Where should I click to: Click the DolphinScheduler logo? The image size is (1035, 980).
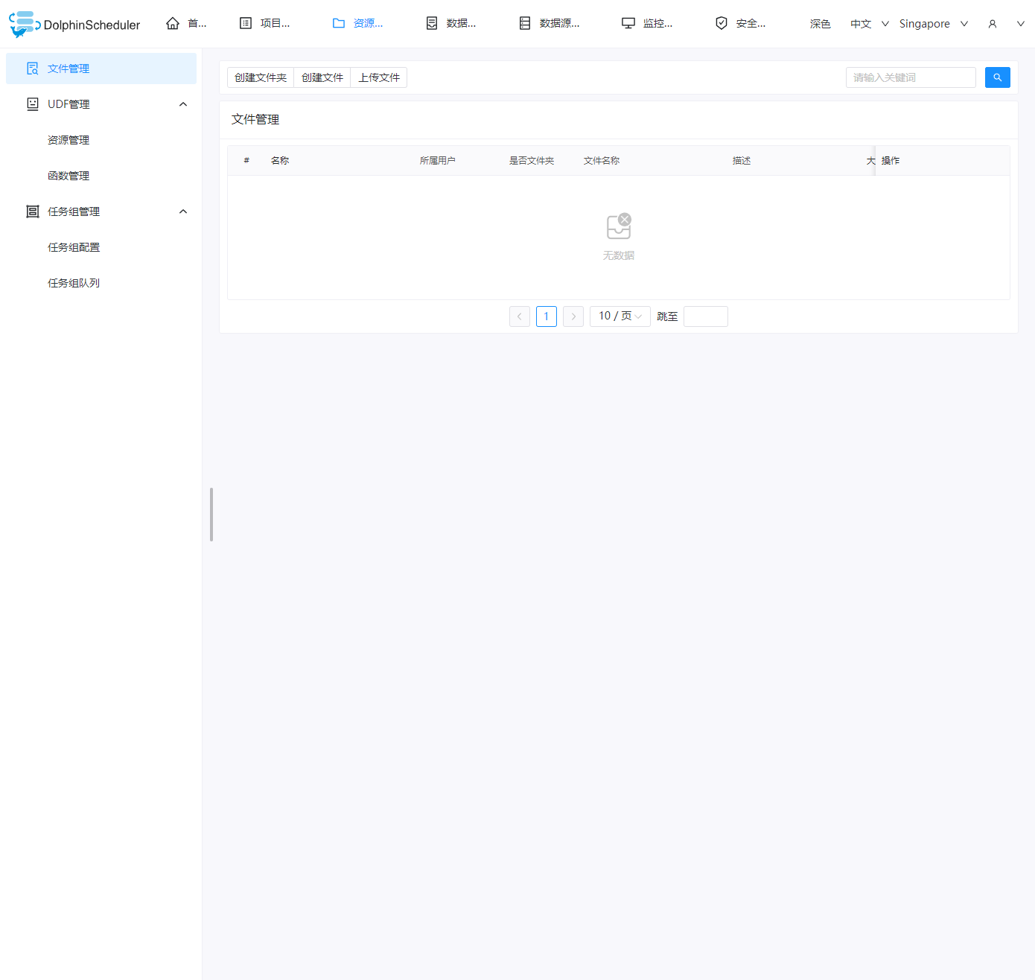point(74,24)
